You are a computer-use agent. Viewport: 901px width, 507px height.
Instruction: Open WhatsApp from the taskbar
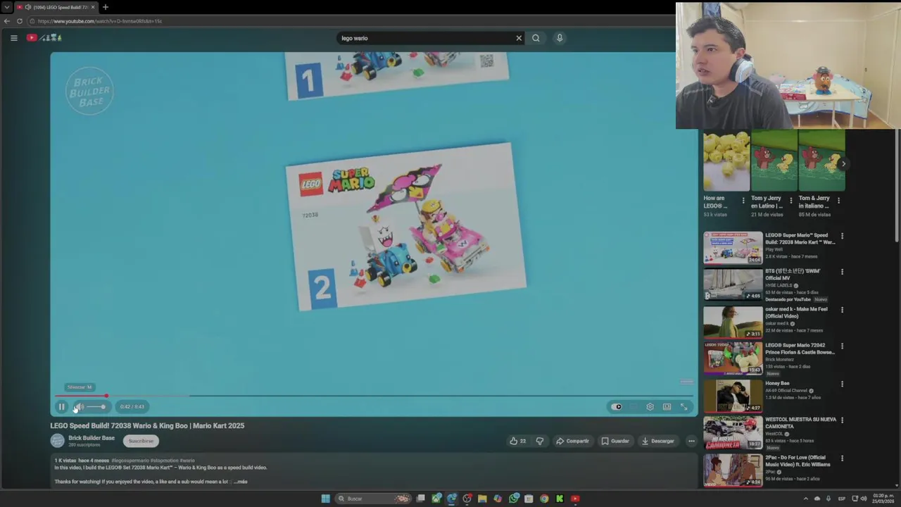(x=514, y=499)
